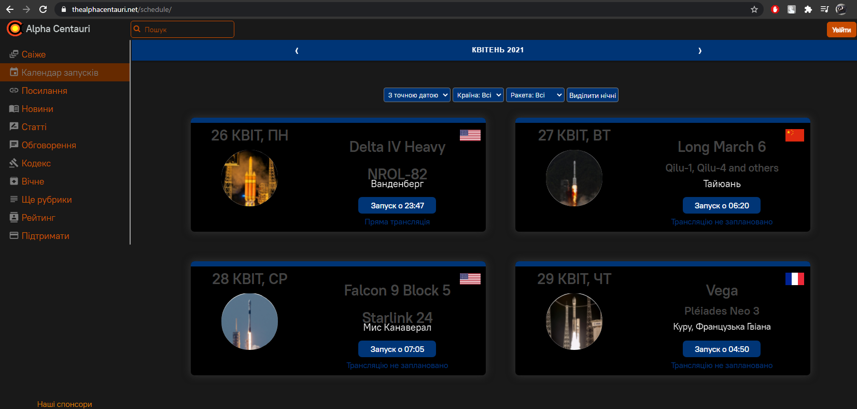Screen dimensions: 857x409
Task: Click Delta IV Heavy rocket thumbnail
Action: click(249, 178)
